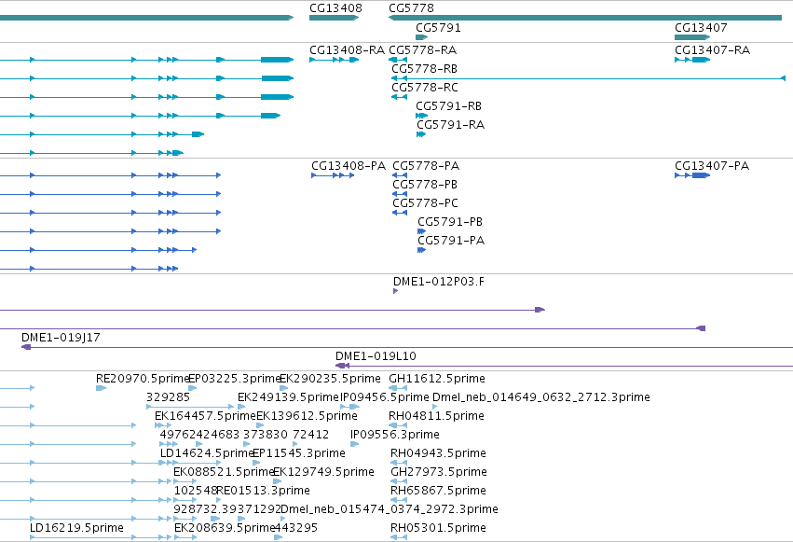Click the CG5778-PA protein label
Viewport: 793px width, 542px height.
coord(426,166)
